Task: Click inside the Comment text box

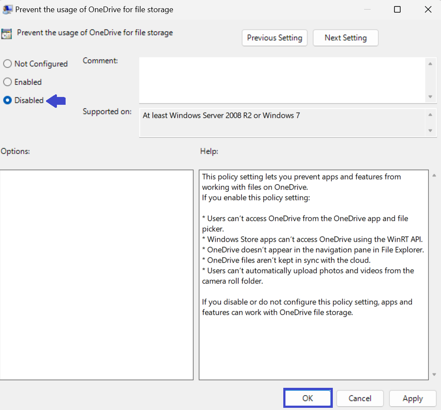Action: [x=282, y=80]
